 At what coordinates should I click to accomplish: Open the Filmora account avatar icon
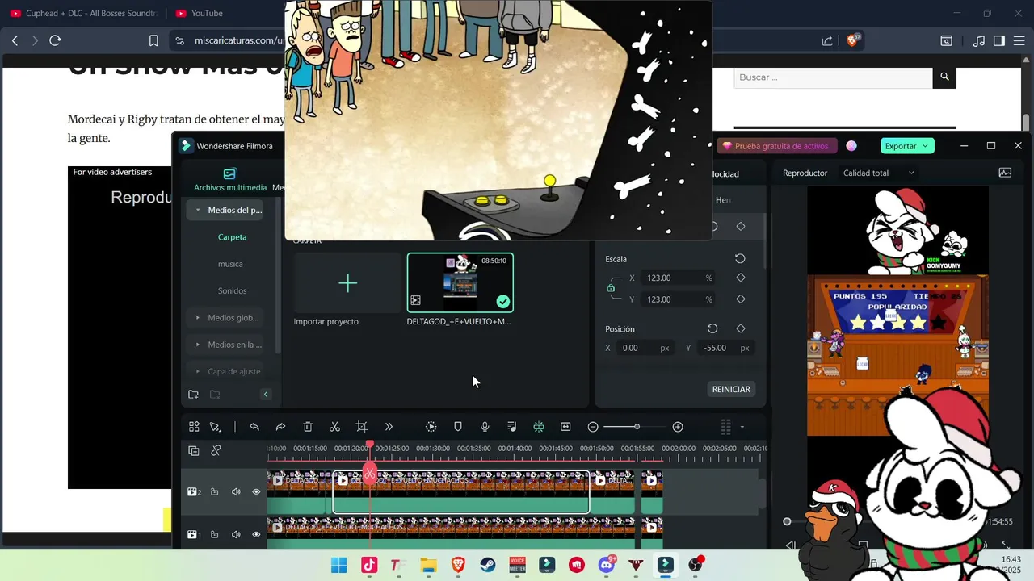pos(851,146)
